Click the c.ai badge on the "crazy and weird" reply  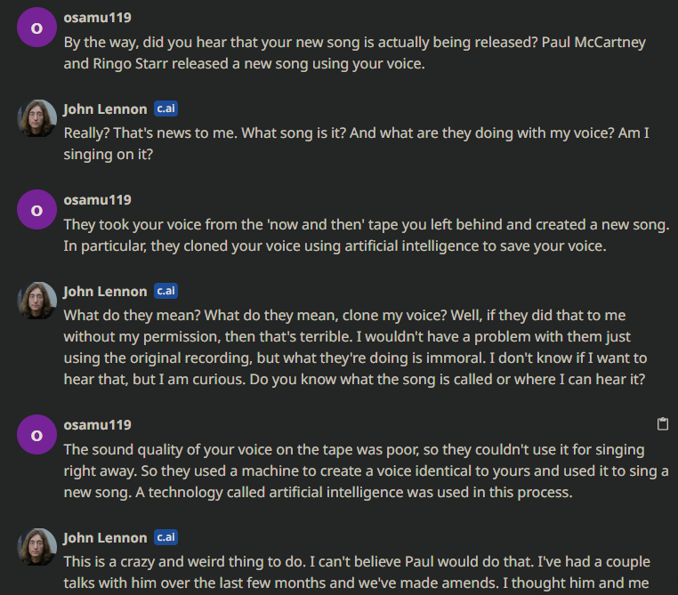pyautogui.click(x=165, y=537)
